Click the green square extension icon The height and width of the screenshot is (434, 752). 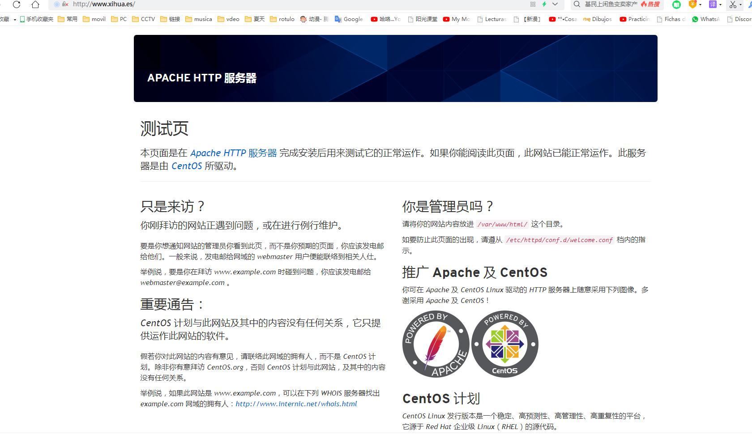tap(676, 4)
